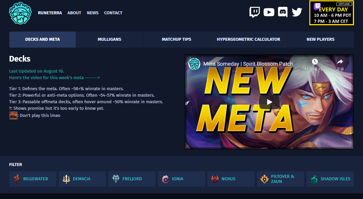
Task: Filter decks by Freljord
Action: 132,179
